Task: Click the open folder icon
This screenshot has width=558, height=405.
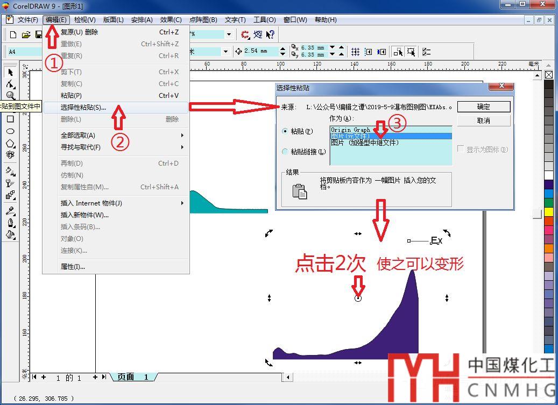Action: pos(25,34)
